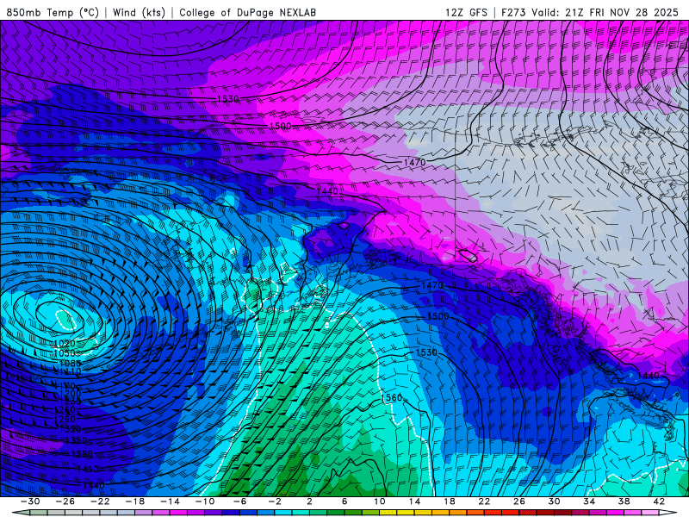
Task: Click the 1440 label near the map's right edge
Action: [649, 376]
